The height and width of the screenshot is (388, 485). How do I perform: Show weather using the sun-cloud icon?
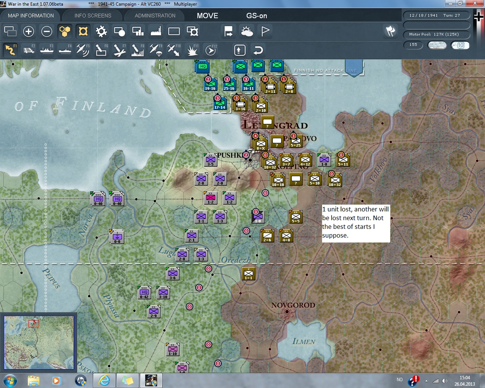(247, 31)
